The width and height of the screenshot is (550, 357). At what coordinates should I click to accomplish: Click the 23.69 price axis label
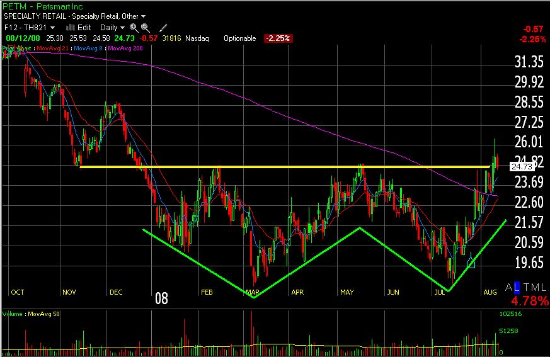(529, 182)
